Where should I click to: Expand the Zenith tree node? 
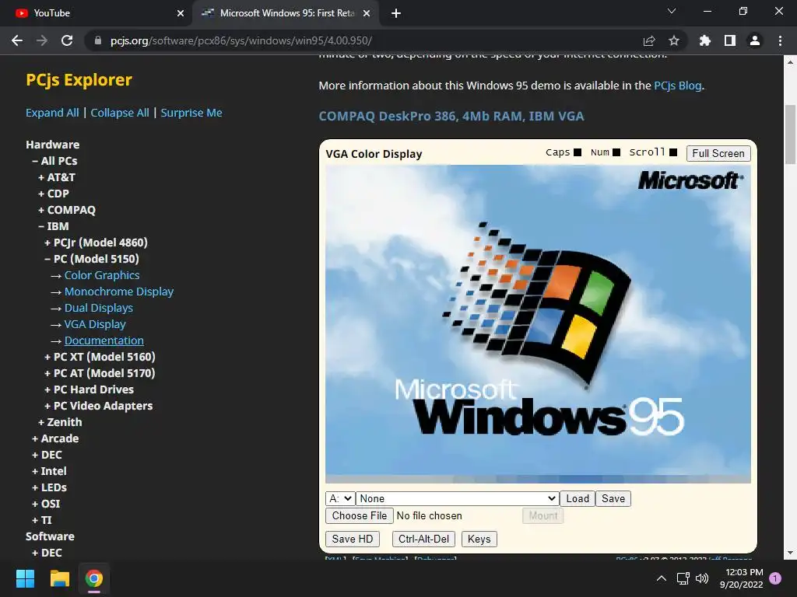[x=60, y=422]
